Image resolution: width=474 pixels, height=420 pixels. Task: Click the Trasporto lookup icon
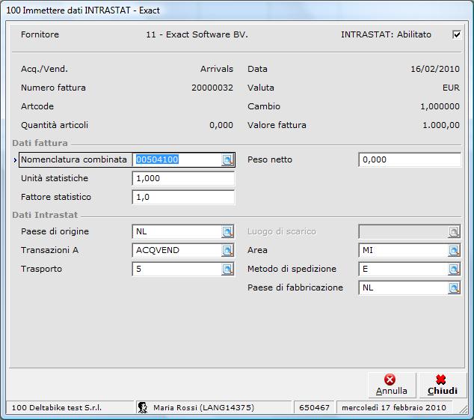click(x=227, y=269)
